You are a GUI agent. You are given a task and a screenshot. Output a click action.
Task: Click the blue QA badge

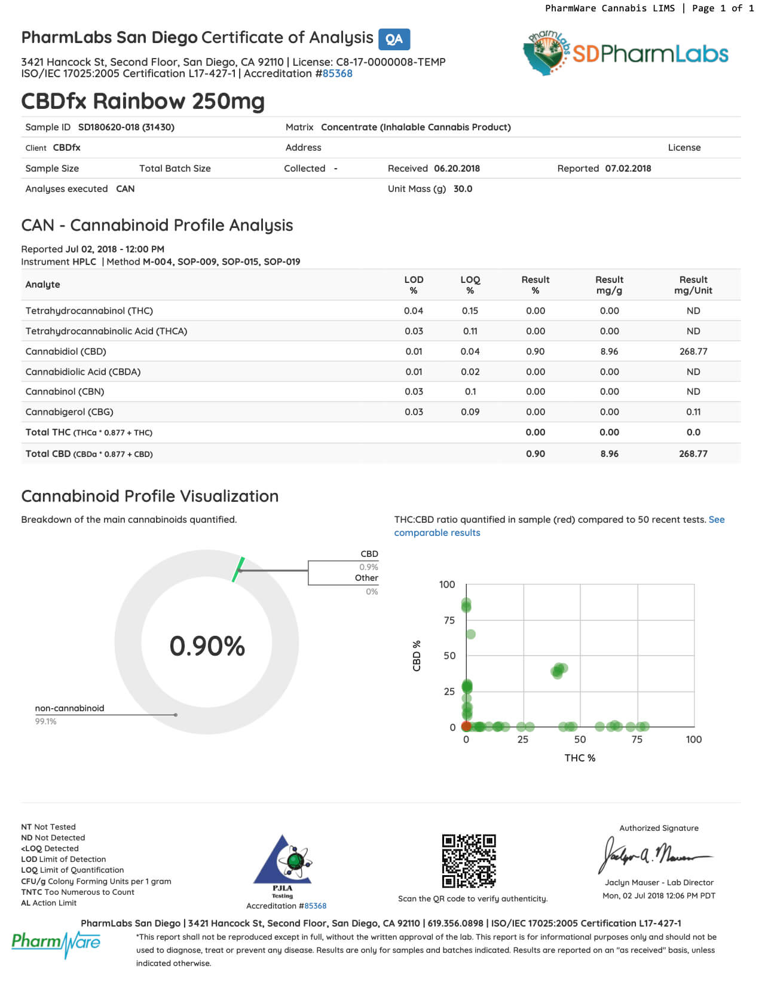click(x=394, y=39)
